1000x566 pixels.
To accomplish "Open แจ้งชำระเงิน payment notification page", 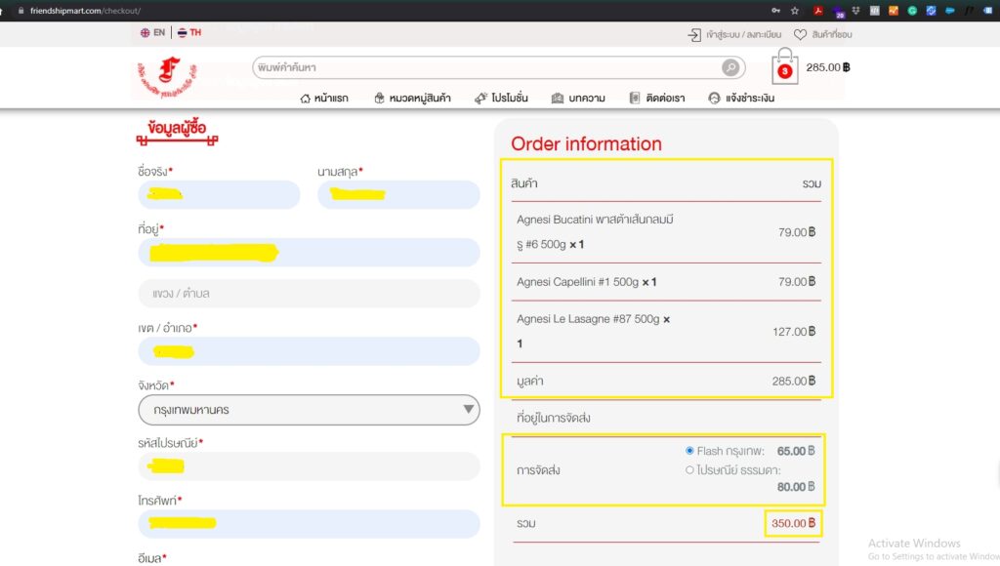I will click(740, 98).
